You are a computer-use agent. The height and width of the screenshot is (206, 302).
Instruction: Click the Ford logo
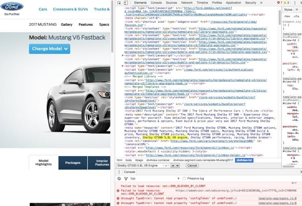(12, 6)
